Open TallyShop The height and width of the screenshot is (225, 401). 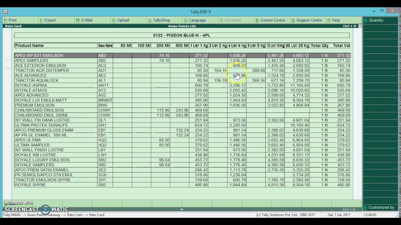click(159, 20)
